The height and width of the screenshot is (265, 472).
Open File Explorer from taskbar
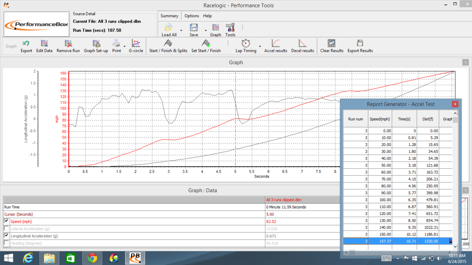(x=49, y=258)
